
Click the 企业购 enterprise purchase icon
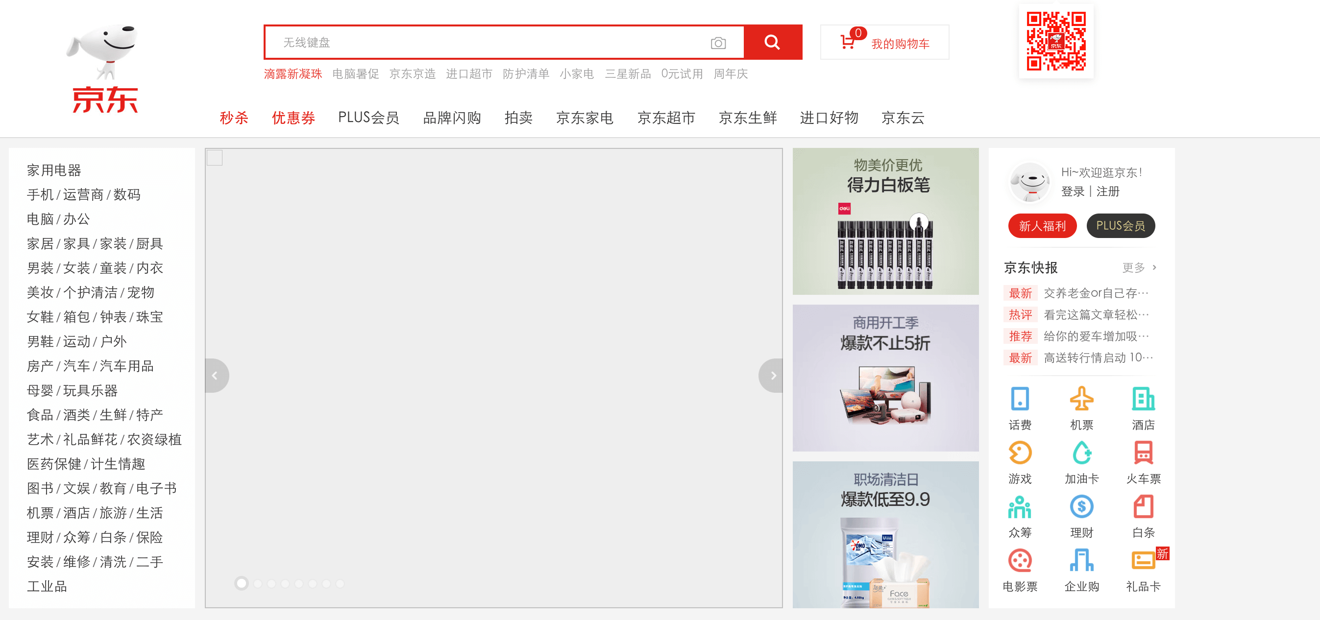point(1082,561)
